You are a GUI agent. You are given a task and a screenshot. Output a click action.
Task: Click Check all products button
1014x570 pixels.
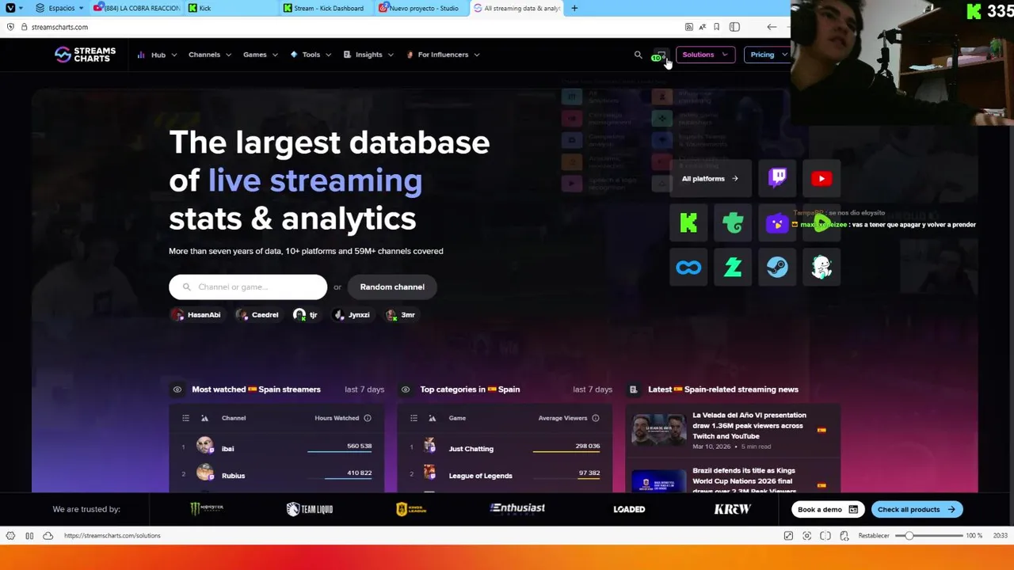pyautogui.click(x=917, y=510)
